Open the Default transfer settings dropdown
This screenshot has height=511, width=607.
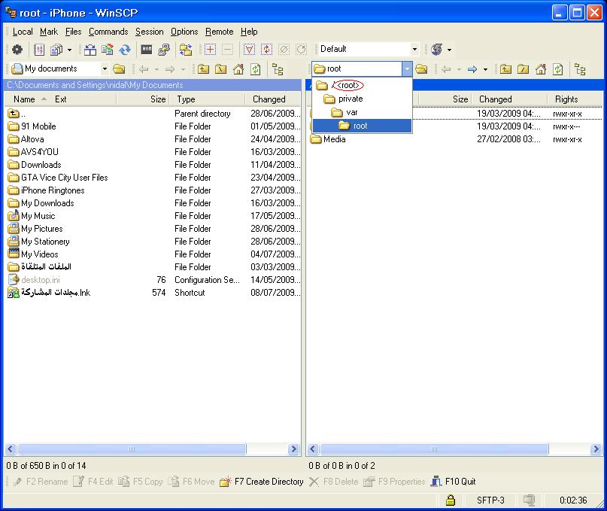point(414,50)
